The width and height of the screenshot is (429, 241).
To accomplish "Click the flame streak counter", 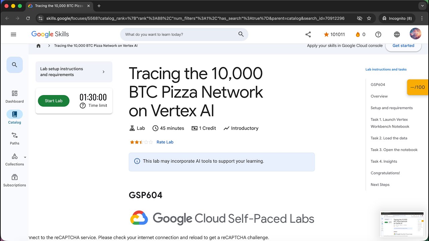I will [x=360, y=34].
